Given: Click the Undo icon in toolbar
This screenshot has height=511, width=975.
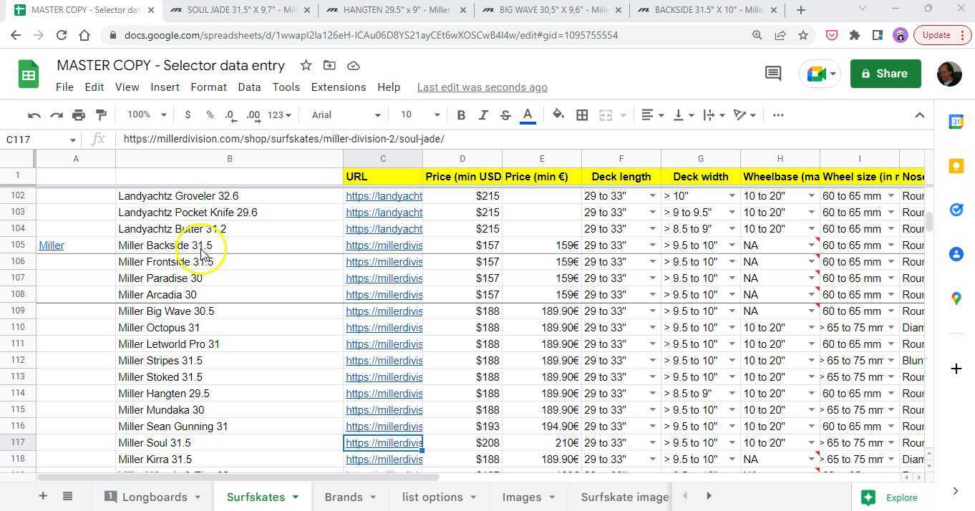Looking at the screenshot, I should click(x=34, y=115).
